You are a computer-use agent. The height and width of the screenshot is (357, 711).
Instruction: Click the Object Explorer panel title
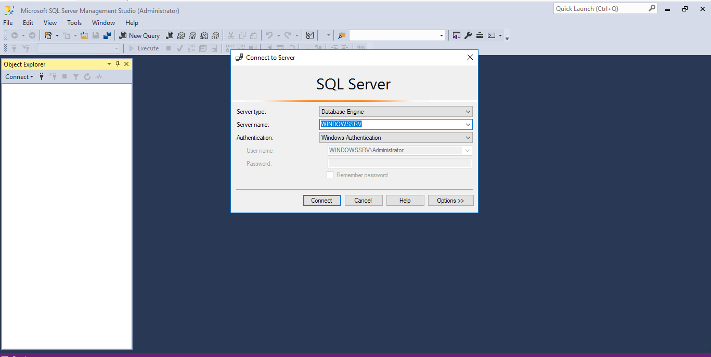click(x=24, y=64)
